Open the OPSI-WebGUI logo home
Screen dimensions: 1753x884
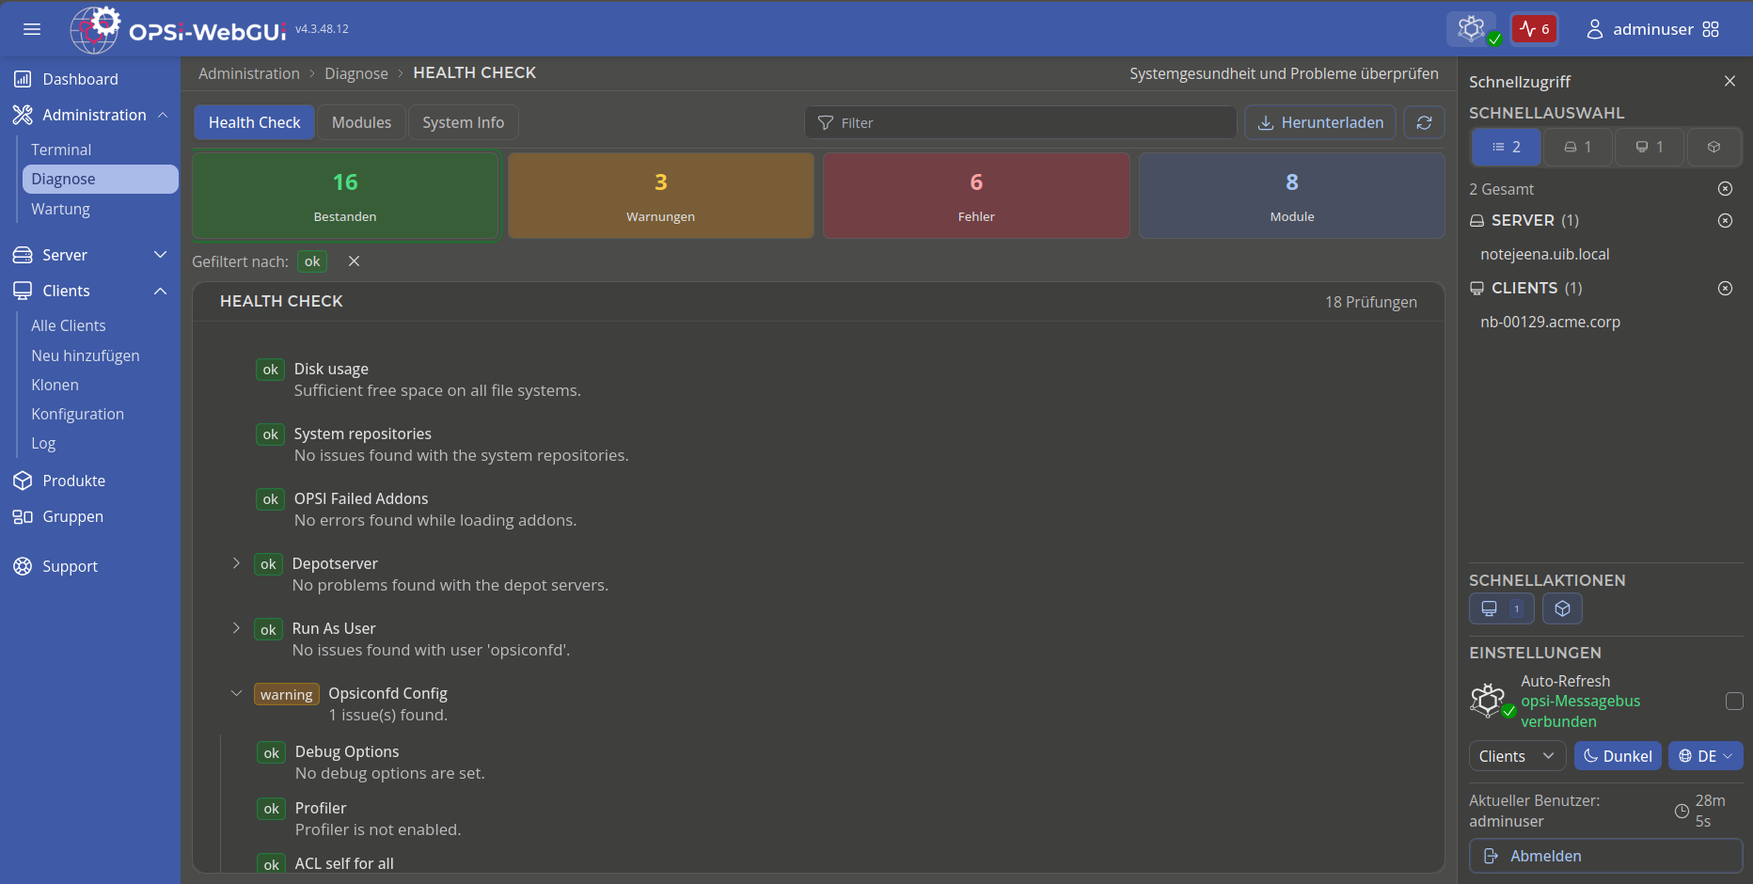(179, 29)
